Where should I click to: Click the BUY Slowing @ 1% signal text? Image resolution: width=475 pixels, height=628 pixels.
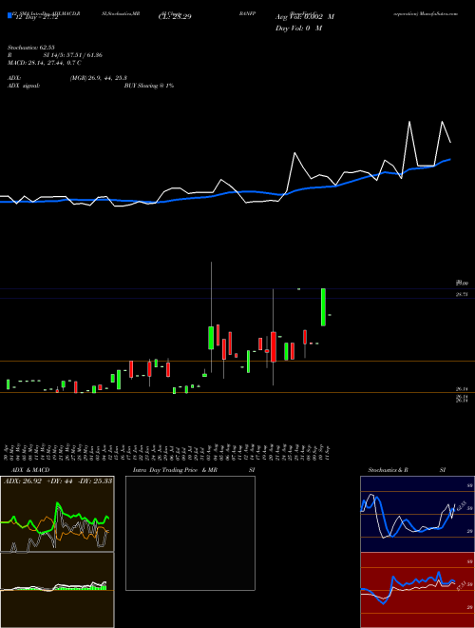149,86
